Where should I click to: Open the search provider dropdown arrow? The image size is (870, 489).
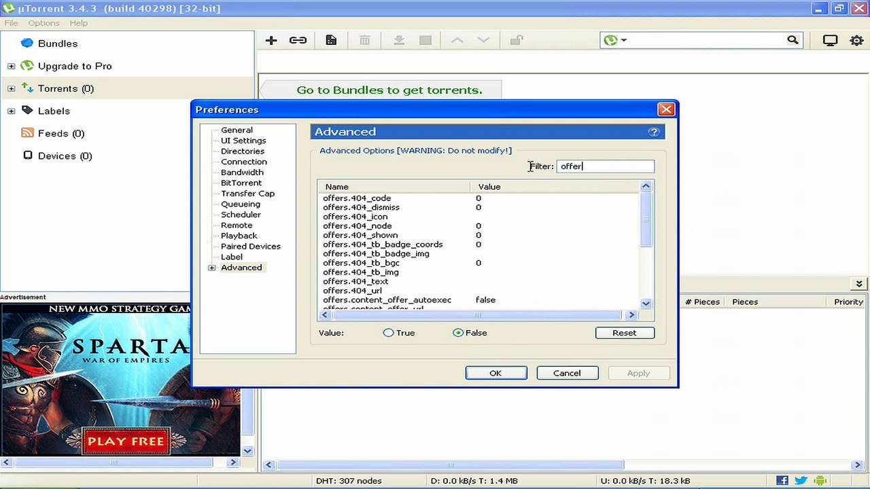[624, 41]
